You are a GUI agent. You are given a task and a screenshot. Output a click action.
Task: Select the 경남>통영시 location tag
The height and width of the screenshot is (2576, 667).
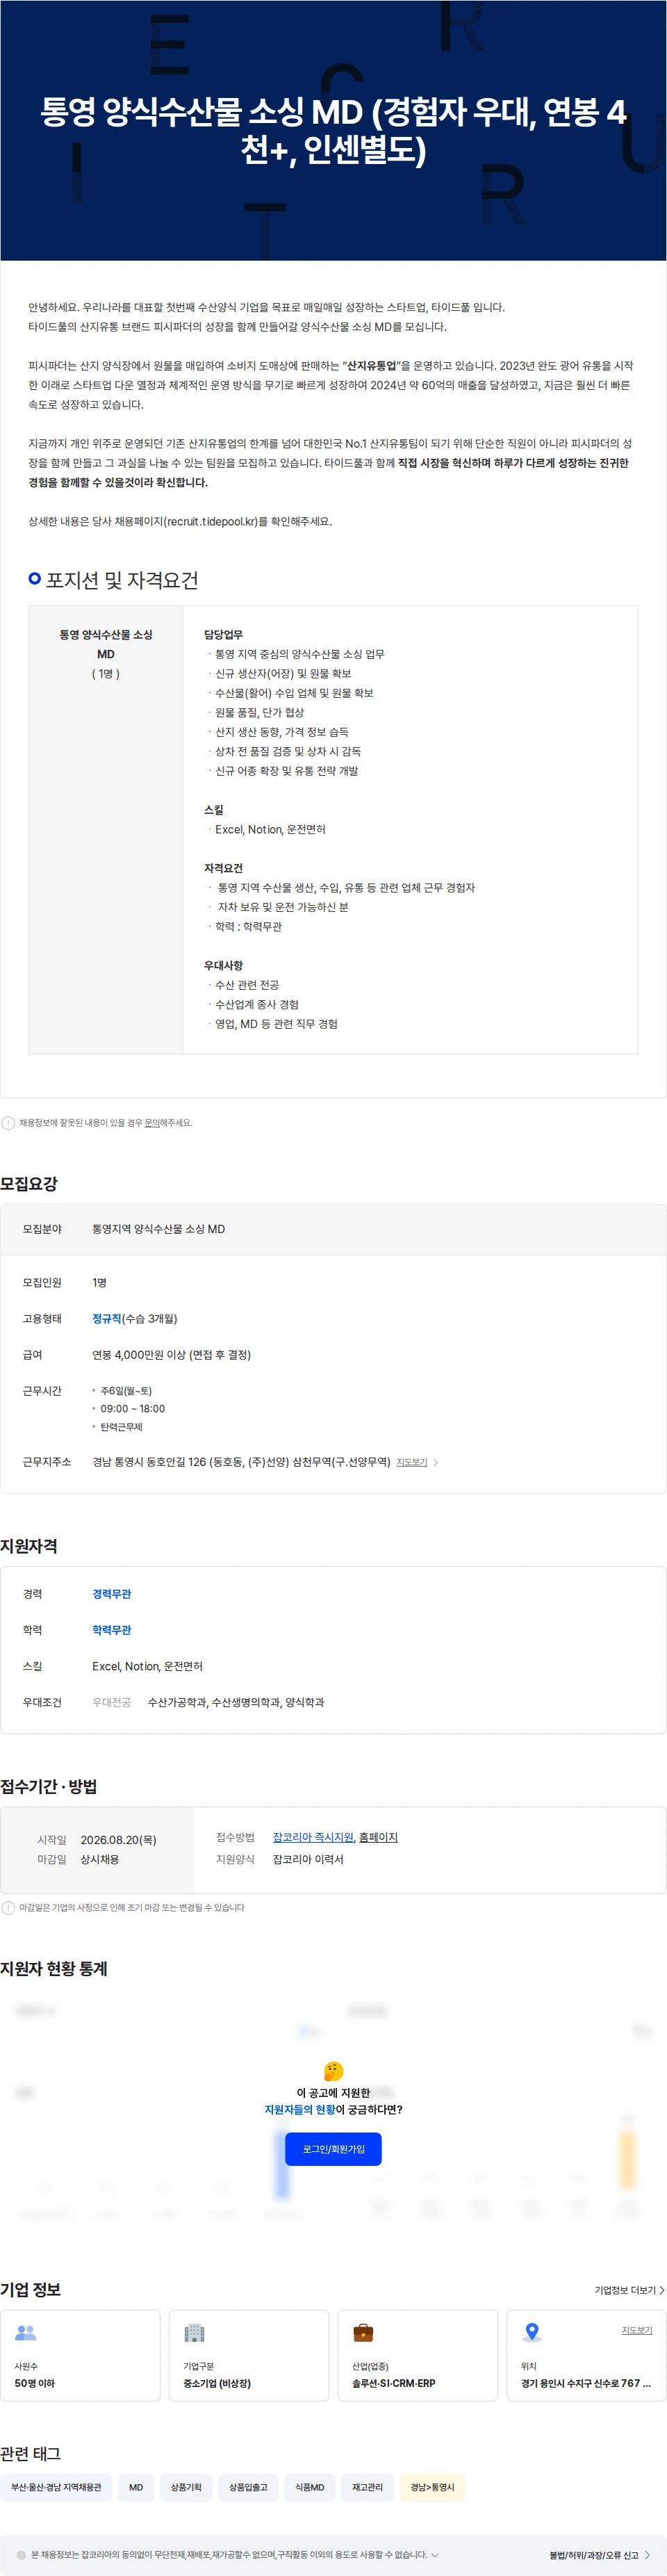[x=432, y=2486]
